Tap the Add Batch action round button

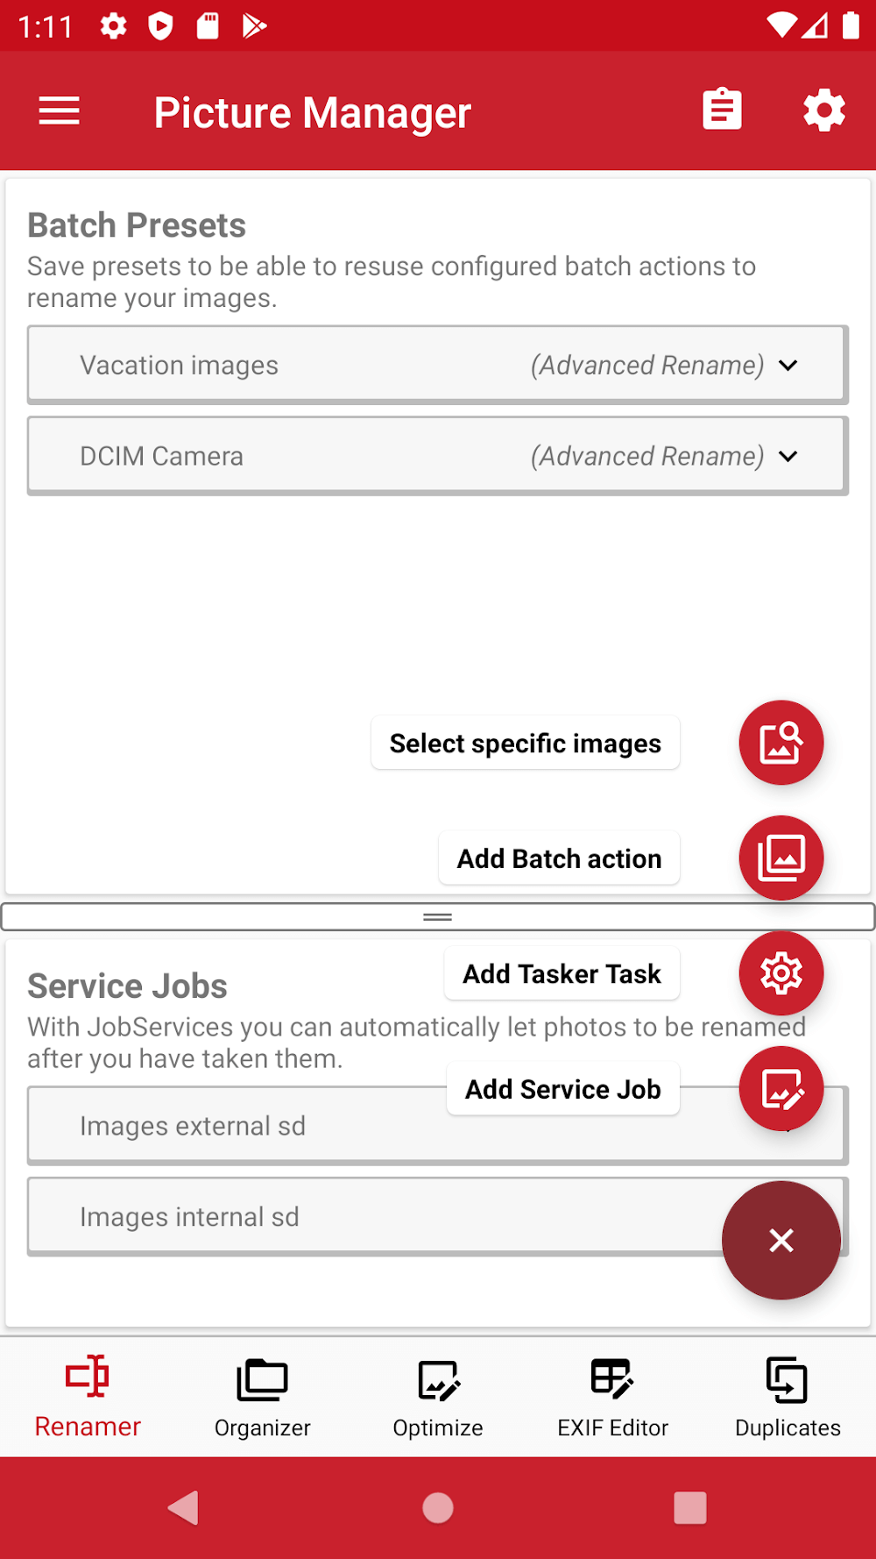[781, 858]
